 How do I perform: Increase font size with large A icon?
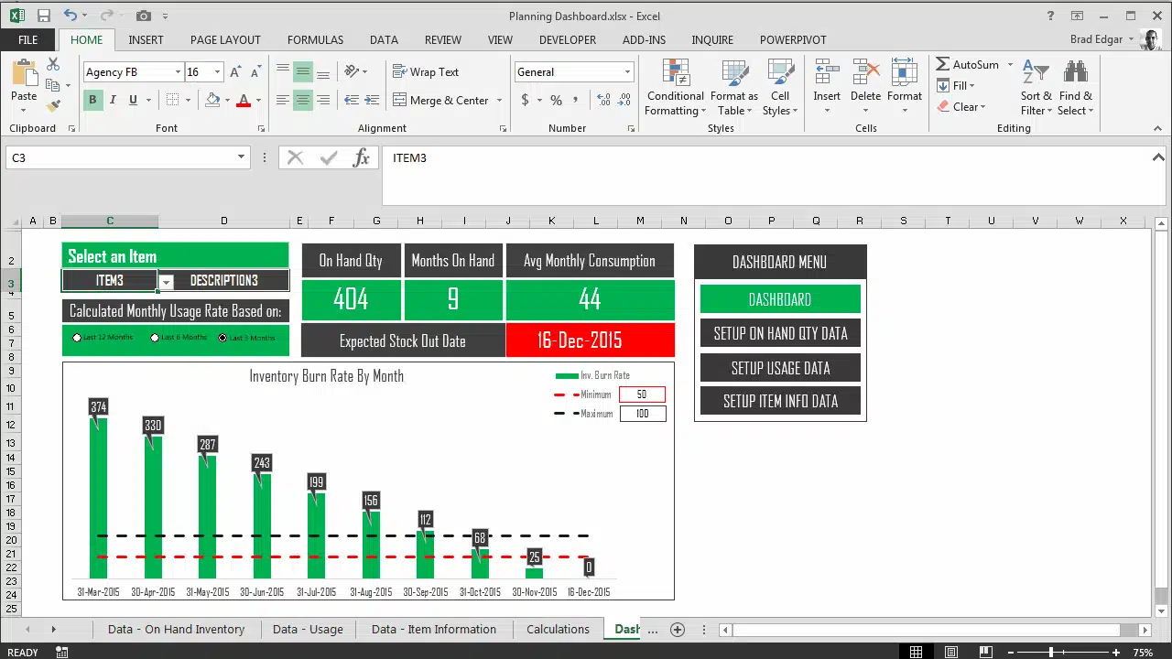[x=235, y=71]
